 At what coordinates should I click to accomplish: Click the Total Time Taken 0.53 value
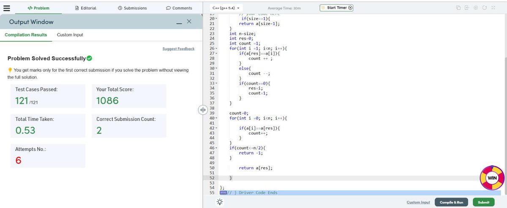[25, 131]
